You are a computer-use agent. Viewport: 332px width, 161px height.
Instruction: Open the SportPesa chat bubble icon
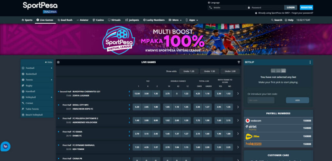pyautogui.click(x=5, y=146)
